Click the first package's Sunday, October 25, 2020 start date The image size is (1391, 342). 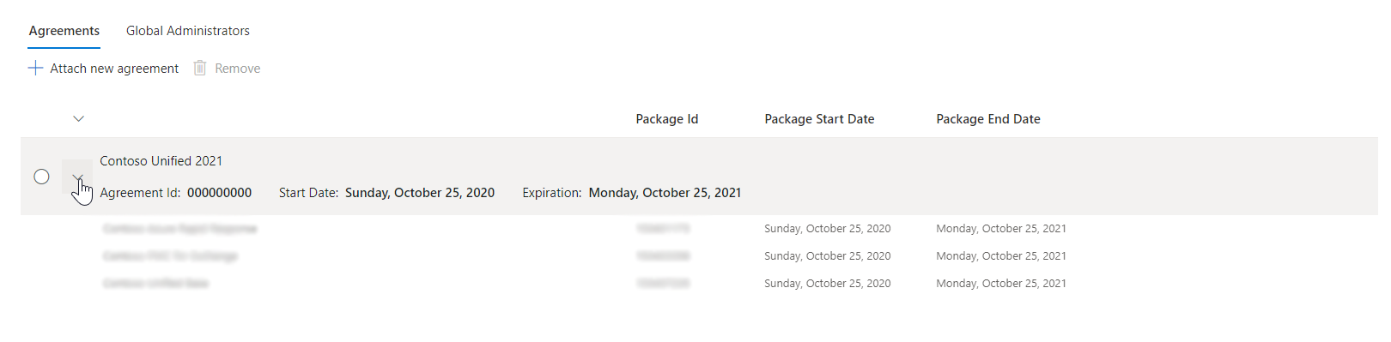828,229
